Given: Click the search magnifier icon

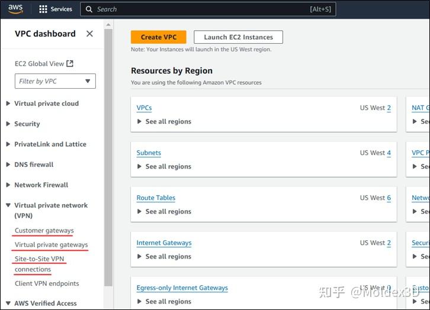Looking at the screenshot, I should [x=89, y=9].
